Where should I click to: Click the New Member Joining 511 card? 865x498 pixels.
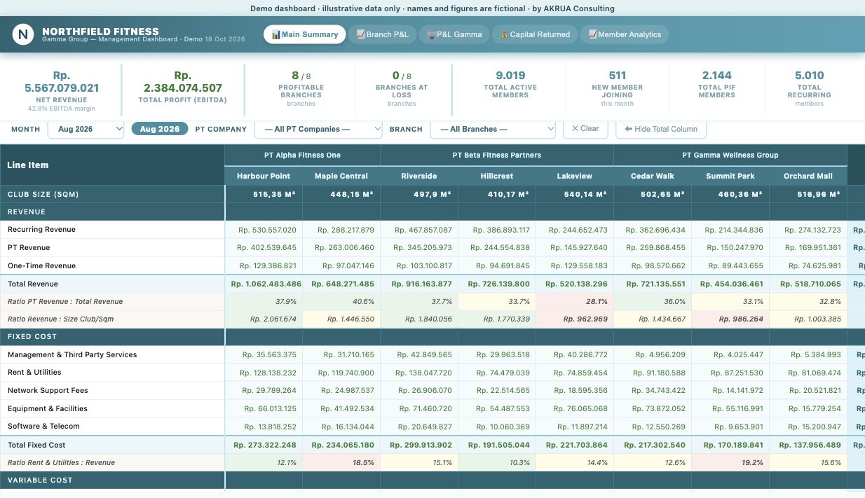618,89
